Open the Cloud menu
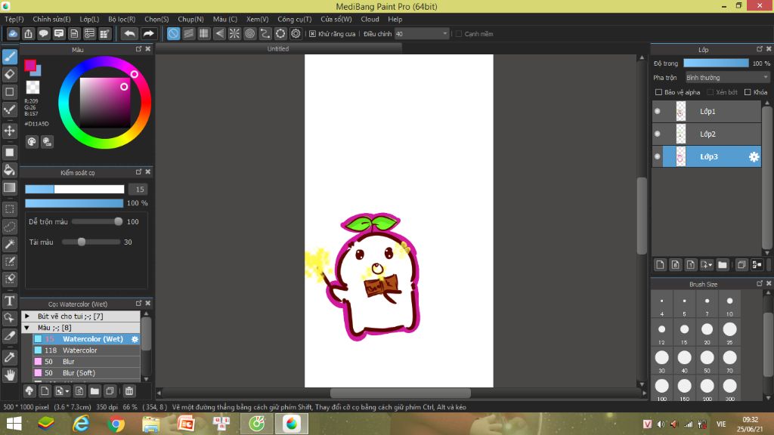This screenshot has height=435, width=774. click(370, 19)
